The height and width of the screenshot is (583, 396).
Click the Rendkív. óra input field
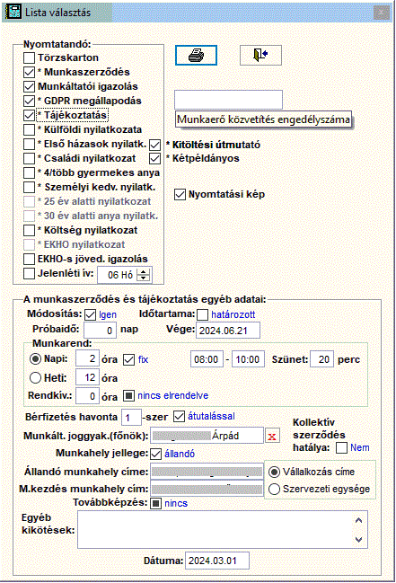(x=87, y=395)
